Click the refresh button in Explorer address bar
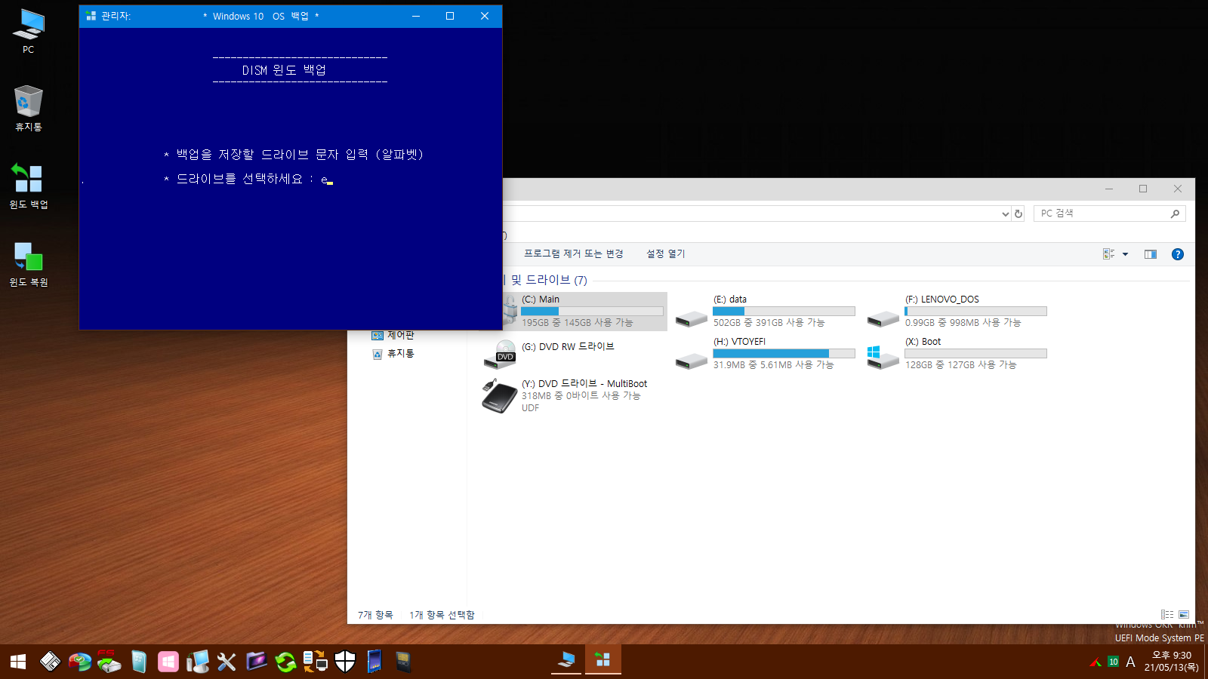The image size is (1208, 679). click(x=1018, y=214)
